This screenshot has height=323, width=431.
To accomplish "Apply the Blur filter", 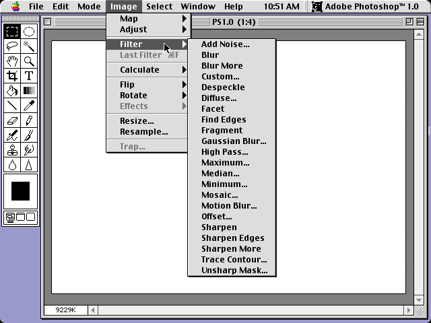I will click(x=232, y=55).
